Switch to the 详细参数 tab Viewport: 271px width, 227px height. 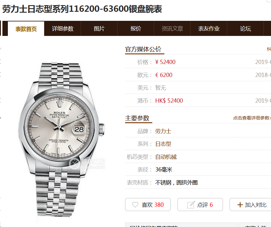[63, 28]
